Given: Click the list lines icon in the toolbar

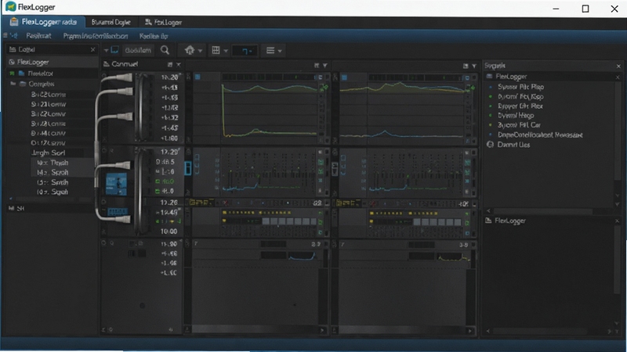Looking at the screenshot, I should coord(270,50).
